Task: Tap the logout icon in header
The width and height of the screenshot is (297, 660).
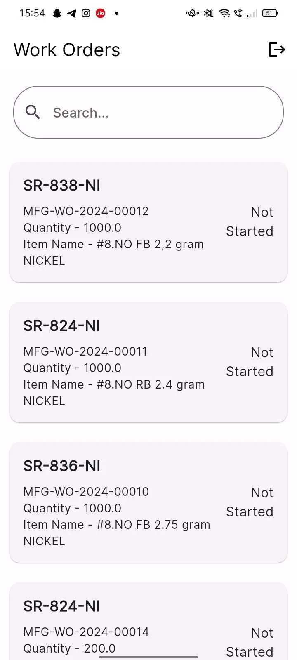Action: [277, 49]
